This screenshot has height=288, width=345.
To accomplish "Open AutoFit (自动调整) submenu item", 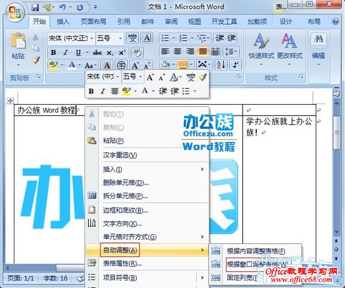I will (147, 250).
